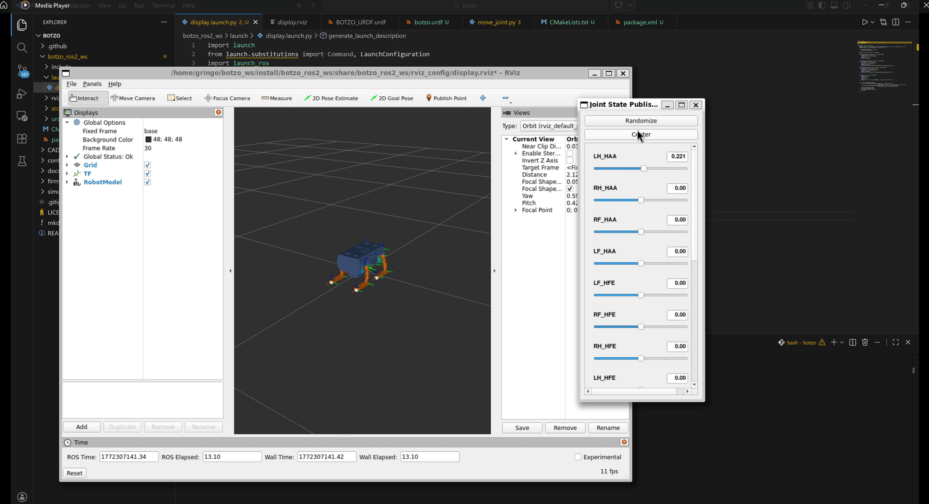Open Run and Debug view in VS Code
Screen dimensions: 929x504
pyautogui.click(x=22, y=93)
